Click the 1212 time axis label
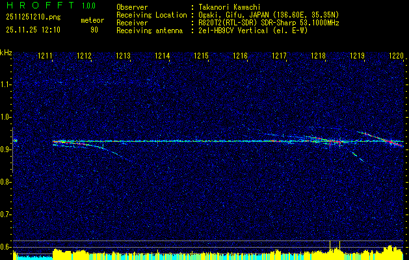Screen dimensions: 409x260 point(85,56)
